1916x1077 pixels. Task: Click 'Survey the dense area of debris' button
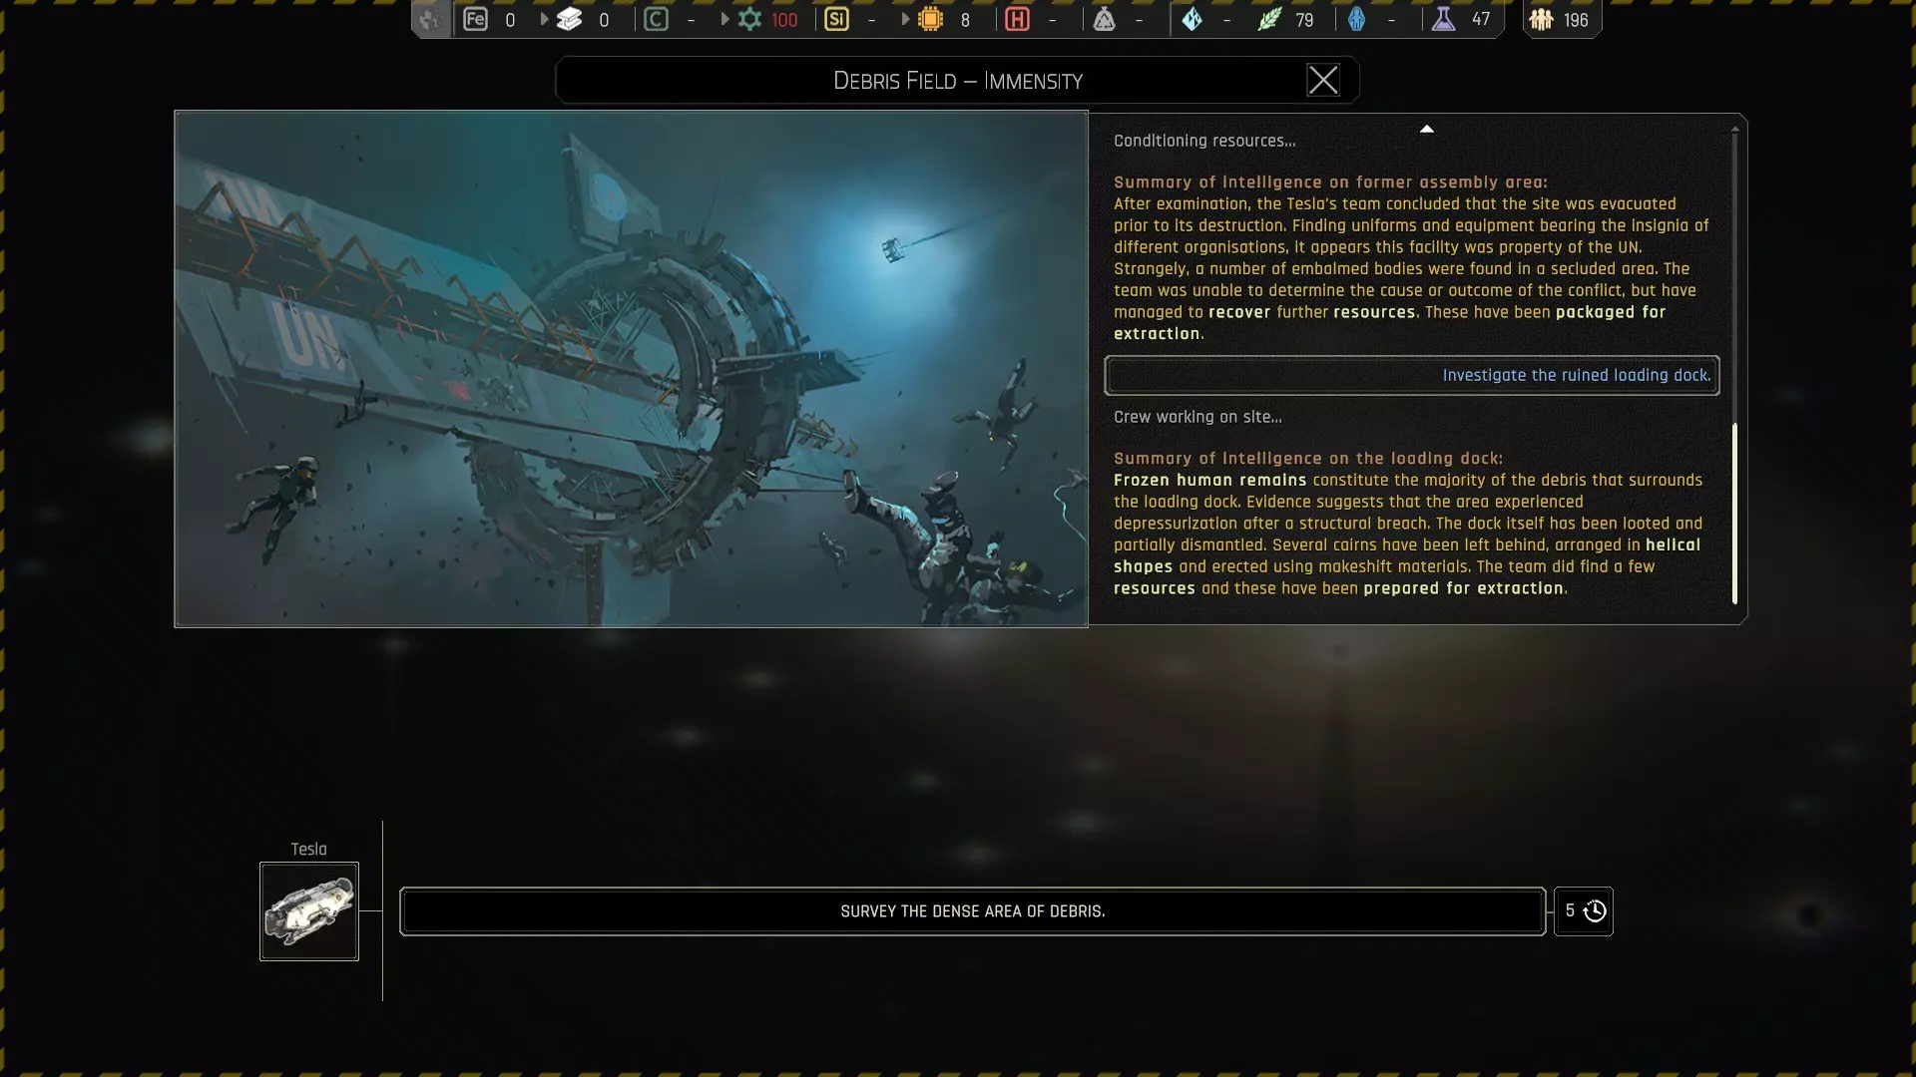click(x=972, y=910)
